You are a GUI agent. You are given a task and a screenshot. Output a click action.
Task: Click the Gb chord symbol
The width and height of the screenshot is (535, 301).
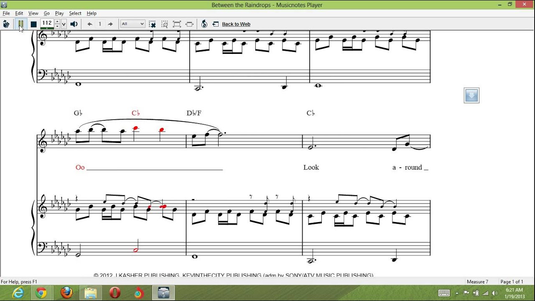(x=78, y=113)
